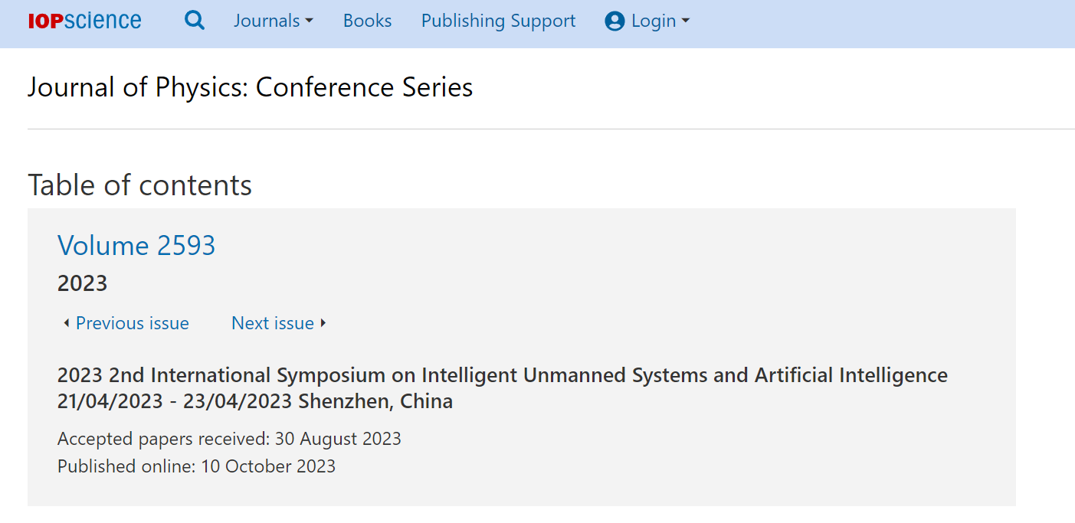Click the left arrow beside Previous issue

(x=66, y=323)
